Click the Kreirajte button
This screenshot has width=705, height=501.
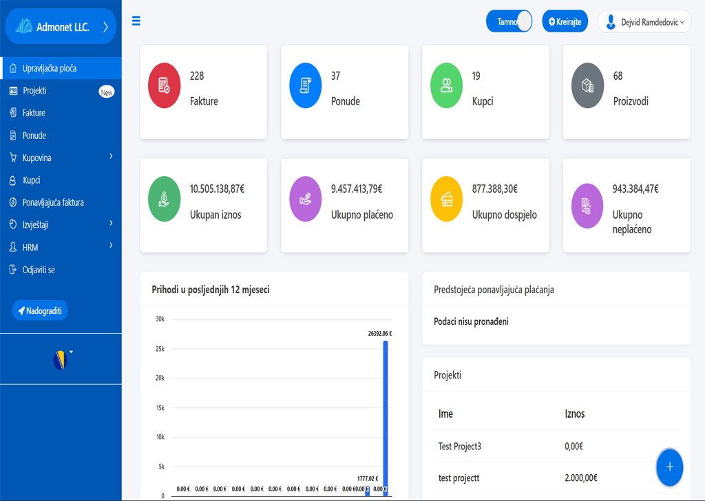[x=565, y=21]
